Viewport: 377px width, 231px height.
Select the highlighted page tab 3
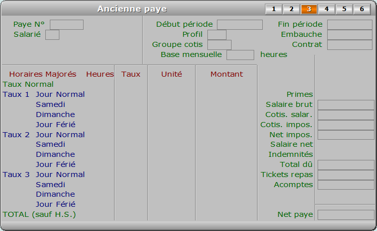(x=309, y=9)
